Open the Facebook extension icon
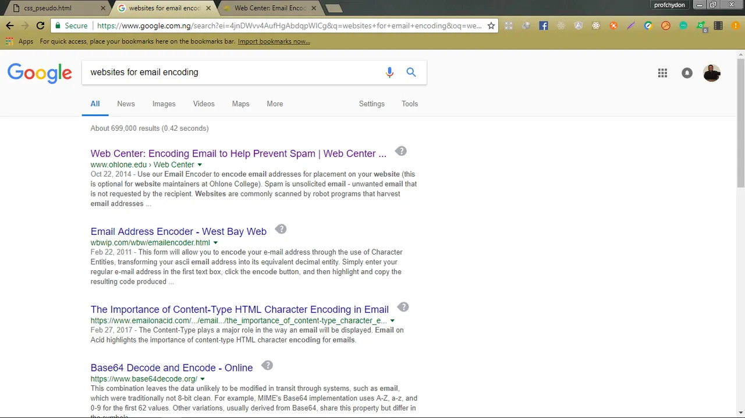The width and height of the screenshot is (745, 418). (544, 26)
